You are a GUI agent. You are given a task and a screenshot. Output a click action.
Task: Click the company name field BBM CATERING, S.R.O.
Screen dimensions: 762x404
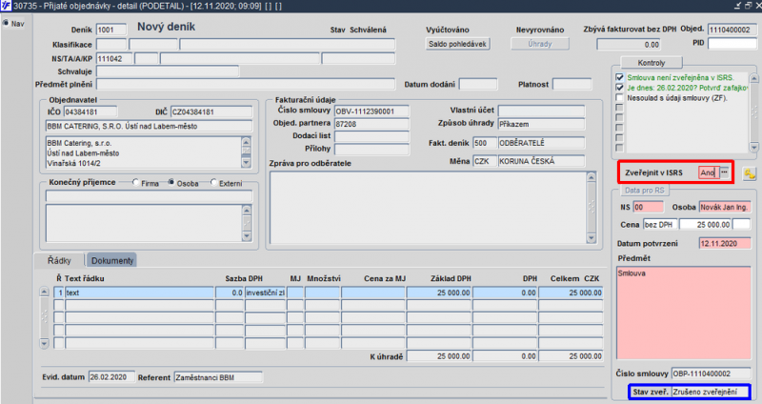(150, 126)
